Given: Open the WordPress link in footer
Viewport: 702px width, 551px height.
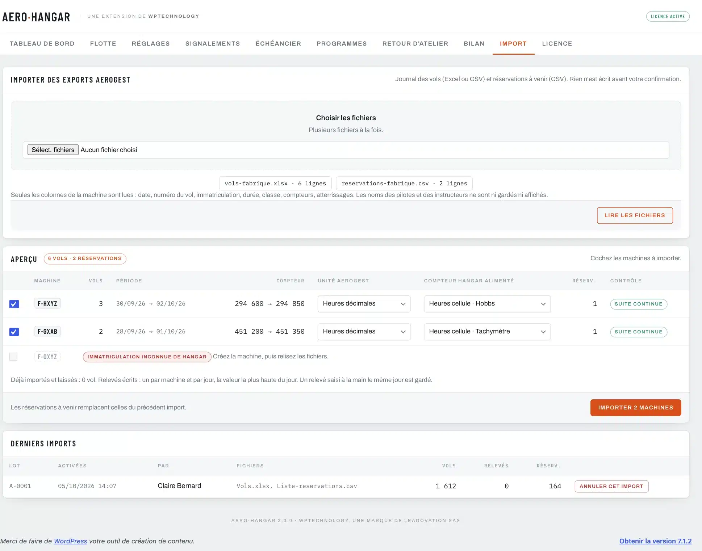Looking at the screenshot, I should (70, 541).
